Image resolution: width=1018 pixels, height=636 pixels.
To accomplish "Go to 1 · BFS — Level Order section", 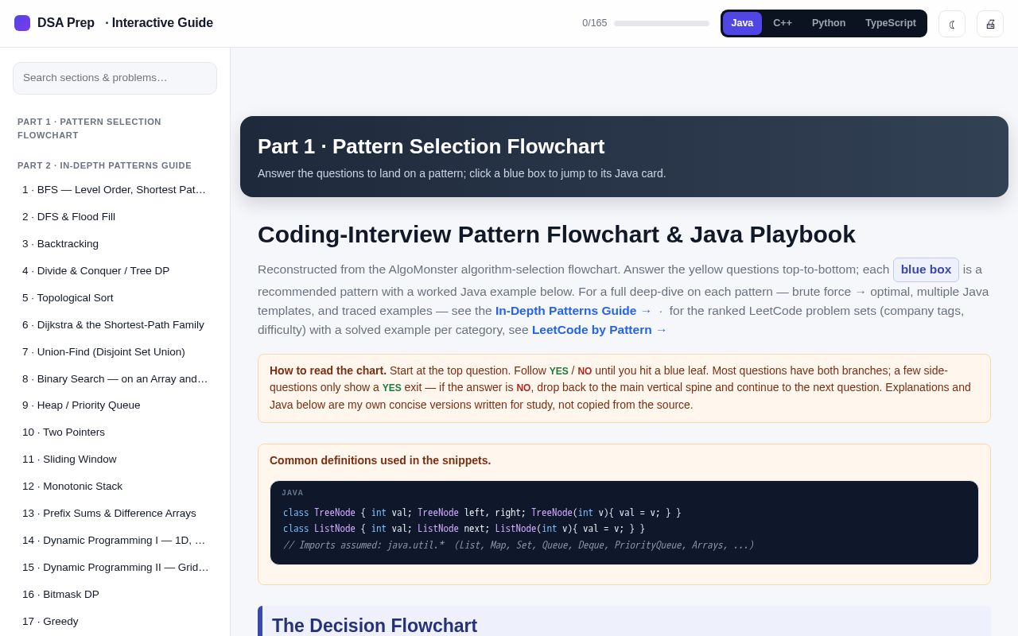I will pyautogui.click(x=115, y=190).
